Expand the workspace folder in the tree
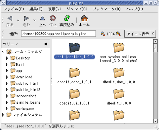Screen dimensions: 159x130 tap(7, 109)
